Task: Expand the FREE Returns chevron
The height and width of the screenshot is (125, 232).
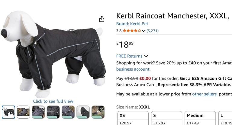Action: [146, 56]
